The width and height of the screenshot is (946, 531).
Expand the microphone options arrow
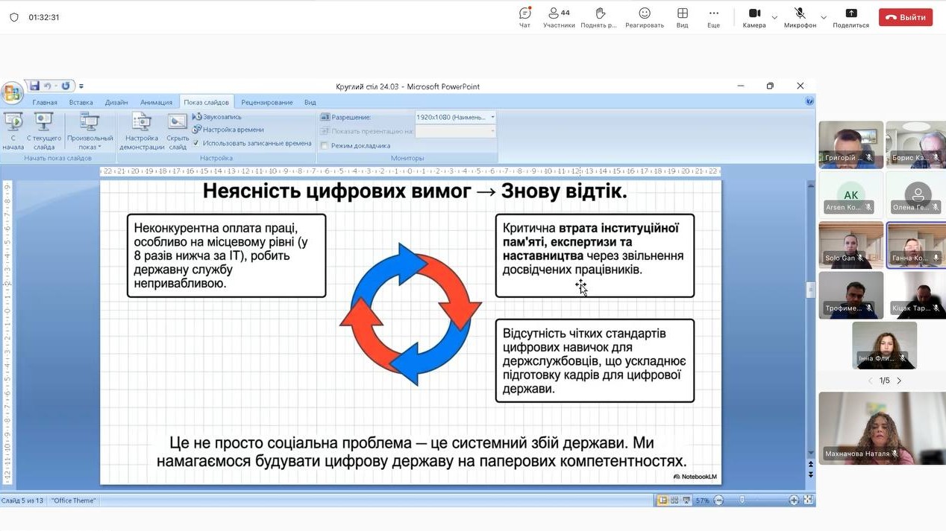pyautogui.click(x=824, y=17)
